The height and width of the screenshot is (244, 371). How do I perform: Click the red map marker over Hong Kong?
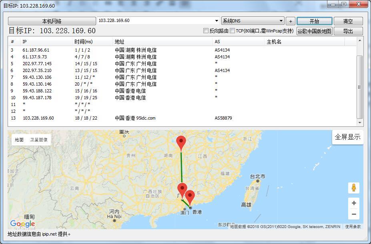coord(190,196)
